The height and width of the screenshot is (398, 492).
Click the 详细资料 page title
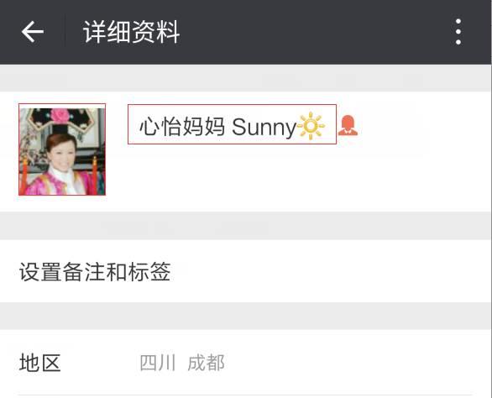click(x=131, y=32)
